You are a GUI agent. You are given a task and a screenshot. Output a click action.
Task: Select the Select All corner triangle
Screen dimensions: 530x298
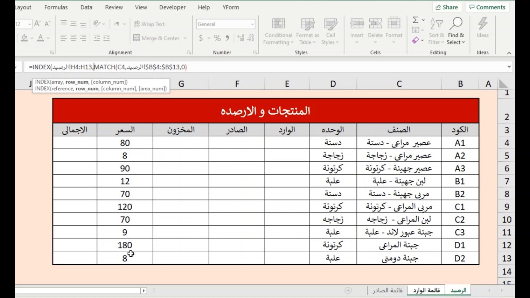pos(503,84)
